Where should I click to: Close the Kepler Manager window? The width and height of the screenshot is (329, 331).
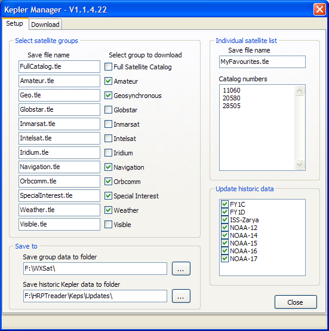(x=319, y=10)
